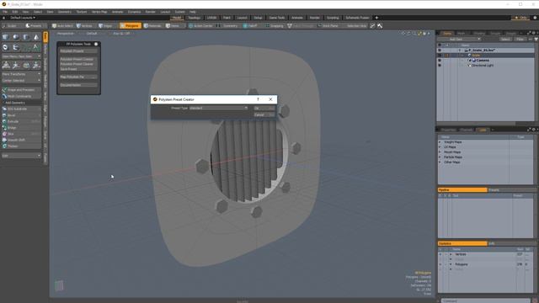Click the hammer tool icon in toolbar
Image resolution: width=539 pixels, height=303 pixels.
point(380,26)
